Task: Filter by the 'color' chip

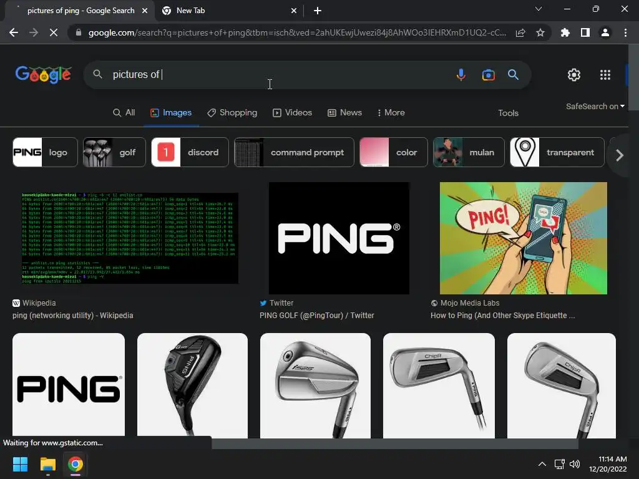Action: coord(394,152)
